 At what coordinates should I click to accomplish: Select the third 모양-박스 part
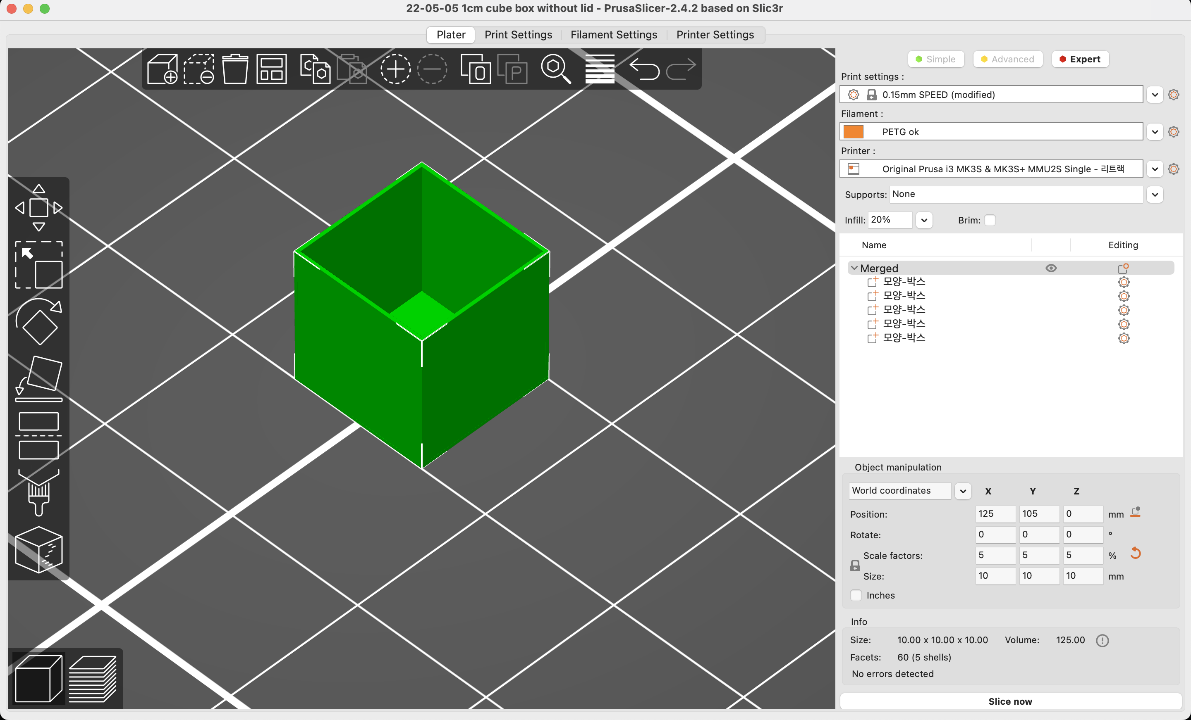(904, 309)
